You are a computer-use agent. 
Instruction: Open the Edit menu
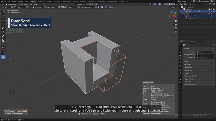[x=9, y=1]
